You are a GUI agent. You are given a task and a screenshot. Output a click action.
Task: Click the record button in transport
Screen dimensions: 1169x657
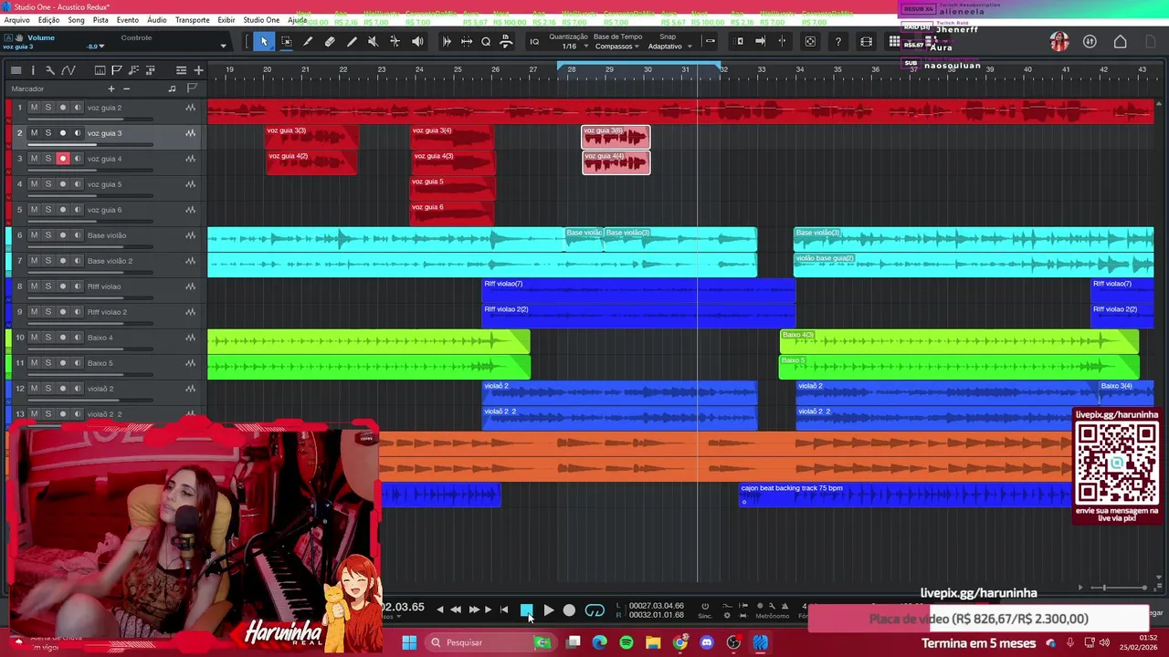(569, 610)
